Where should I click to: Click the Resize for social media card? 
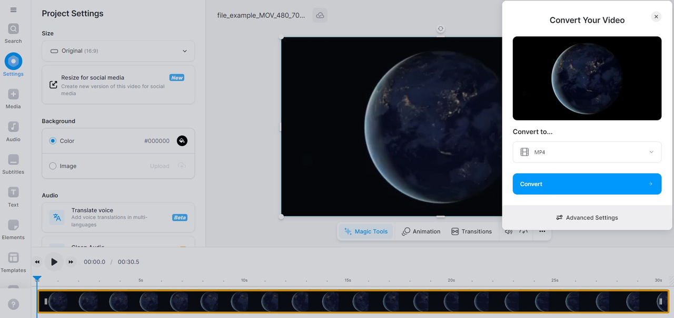tap(118, 85)
